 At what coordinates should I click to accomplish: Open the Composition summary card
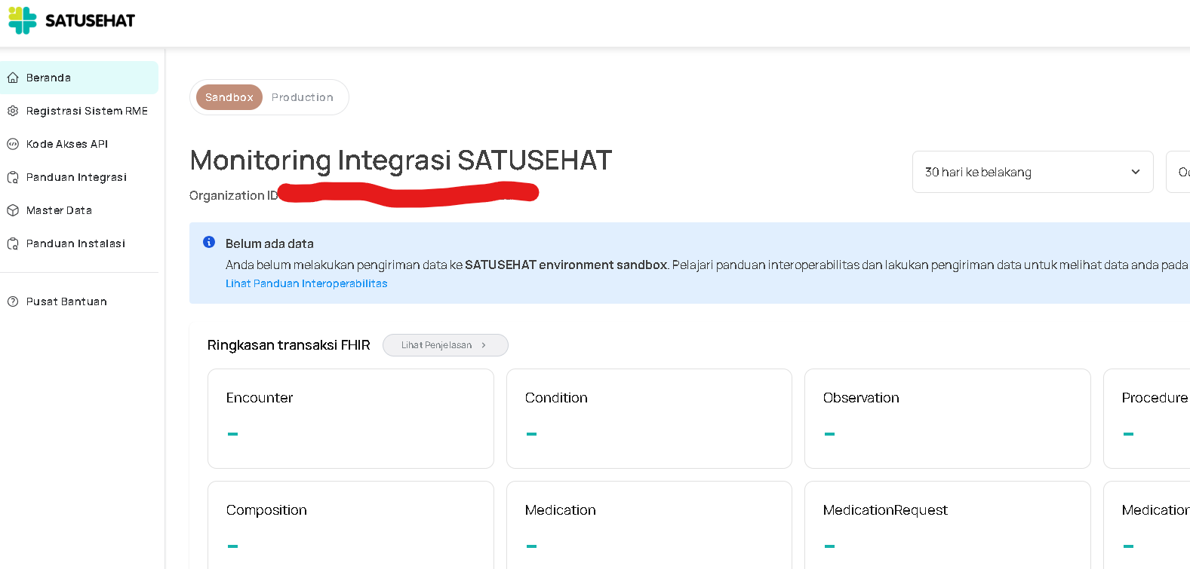click(x=351, y=525)
